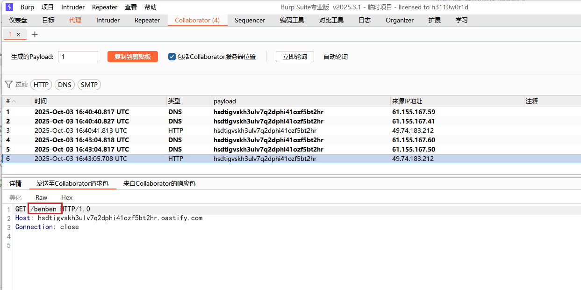The image size is (581, 290).
Task: Switch request view to Hex
Action: (x=67, y=197)
